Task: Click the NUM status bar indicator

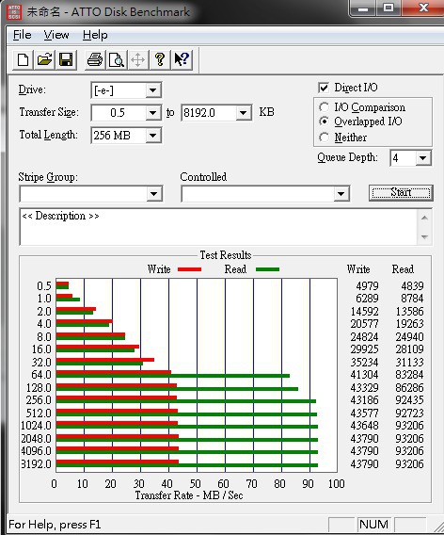Action: coord(373,524)
